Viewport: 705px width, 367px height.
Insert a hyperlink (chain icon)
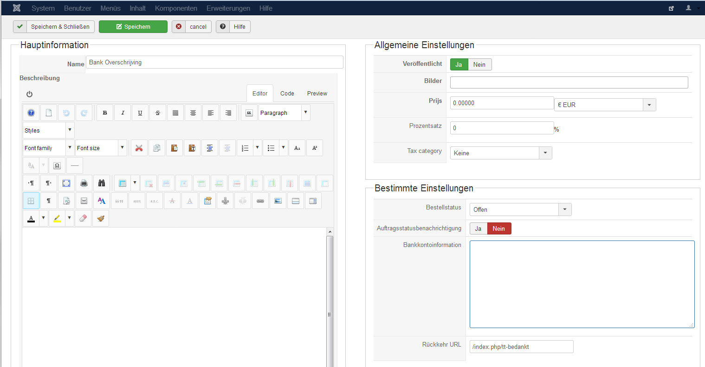point(260,201)
